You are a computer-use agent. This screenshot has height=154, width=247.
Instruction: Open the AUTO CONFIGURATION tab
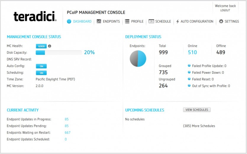(197, 21)
